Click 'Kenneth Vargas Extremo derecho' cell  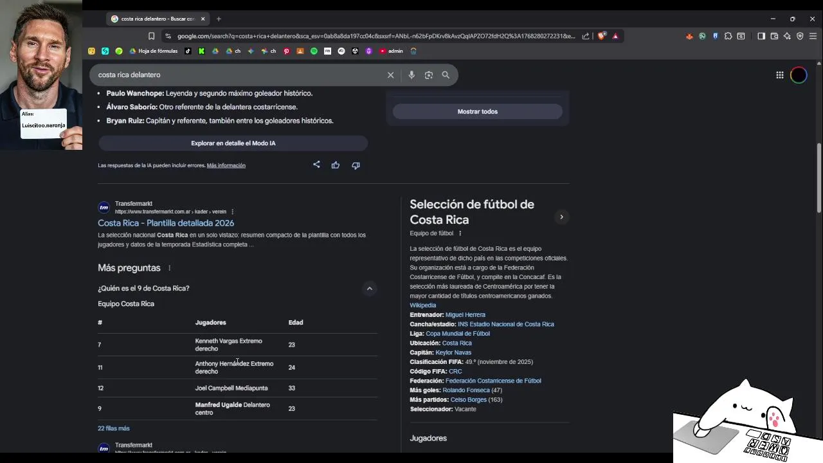(229, 345)
